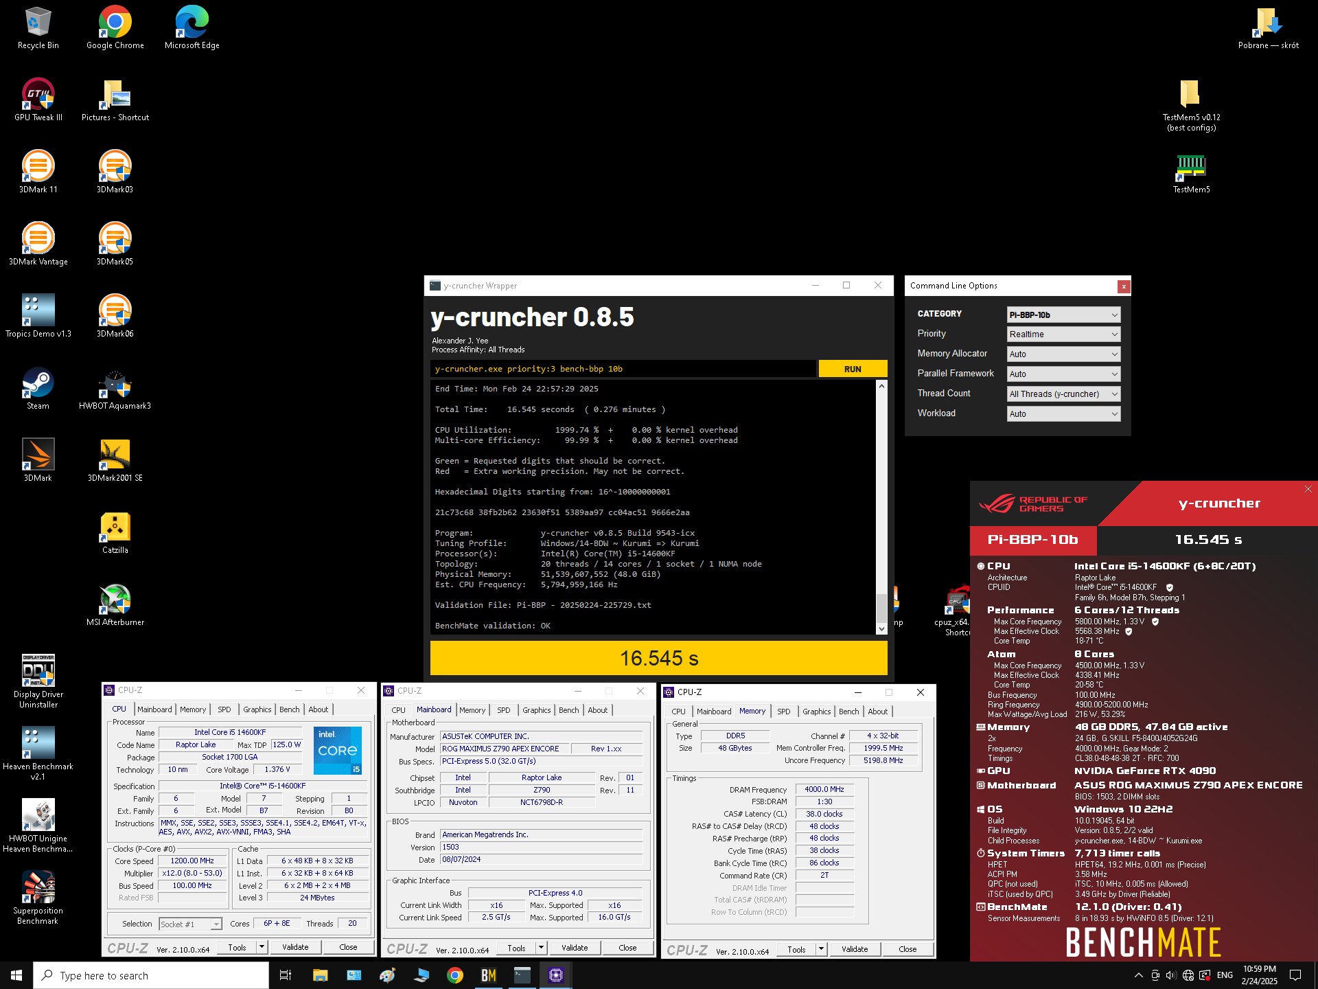This screenshot has height=989, width=1318.
Task: Click the yellow RUN button in y-cruncher
Action: (853, 369)
